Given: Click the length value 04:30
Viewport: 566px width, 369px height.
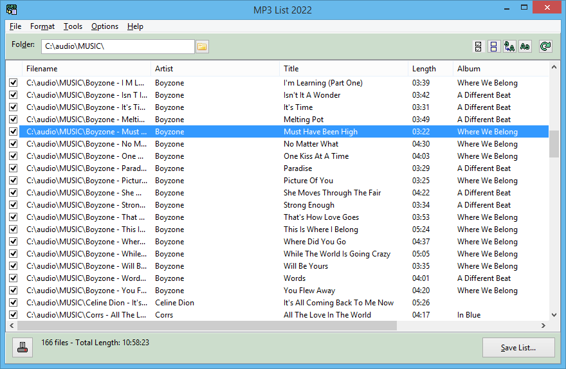Looking at the screenshot, I should click(421, 144).
